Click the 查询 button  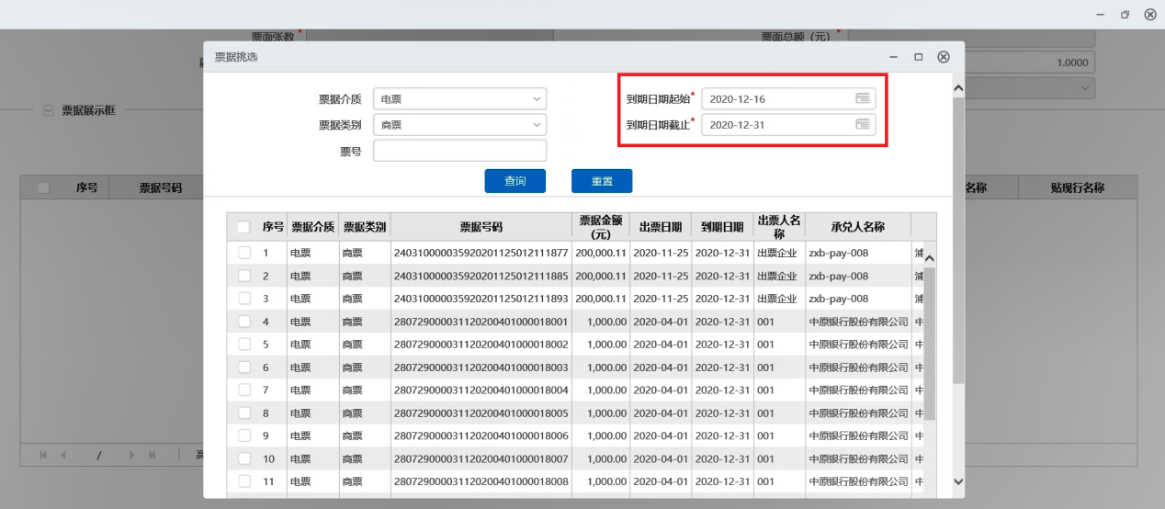pos(515,181)
